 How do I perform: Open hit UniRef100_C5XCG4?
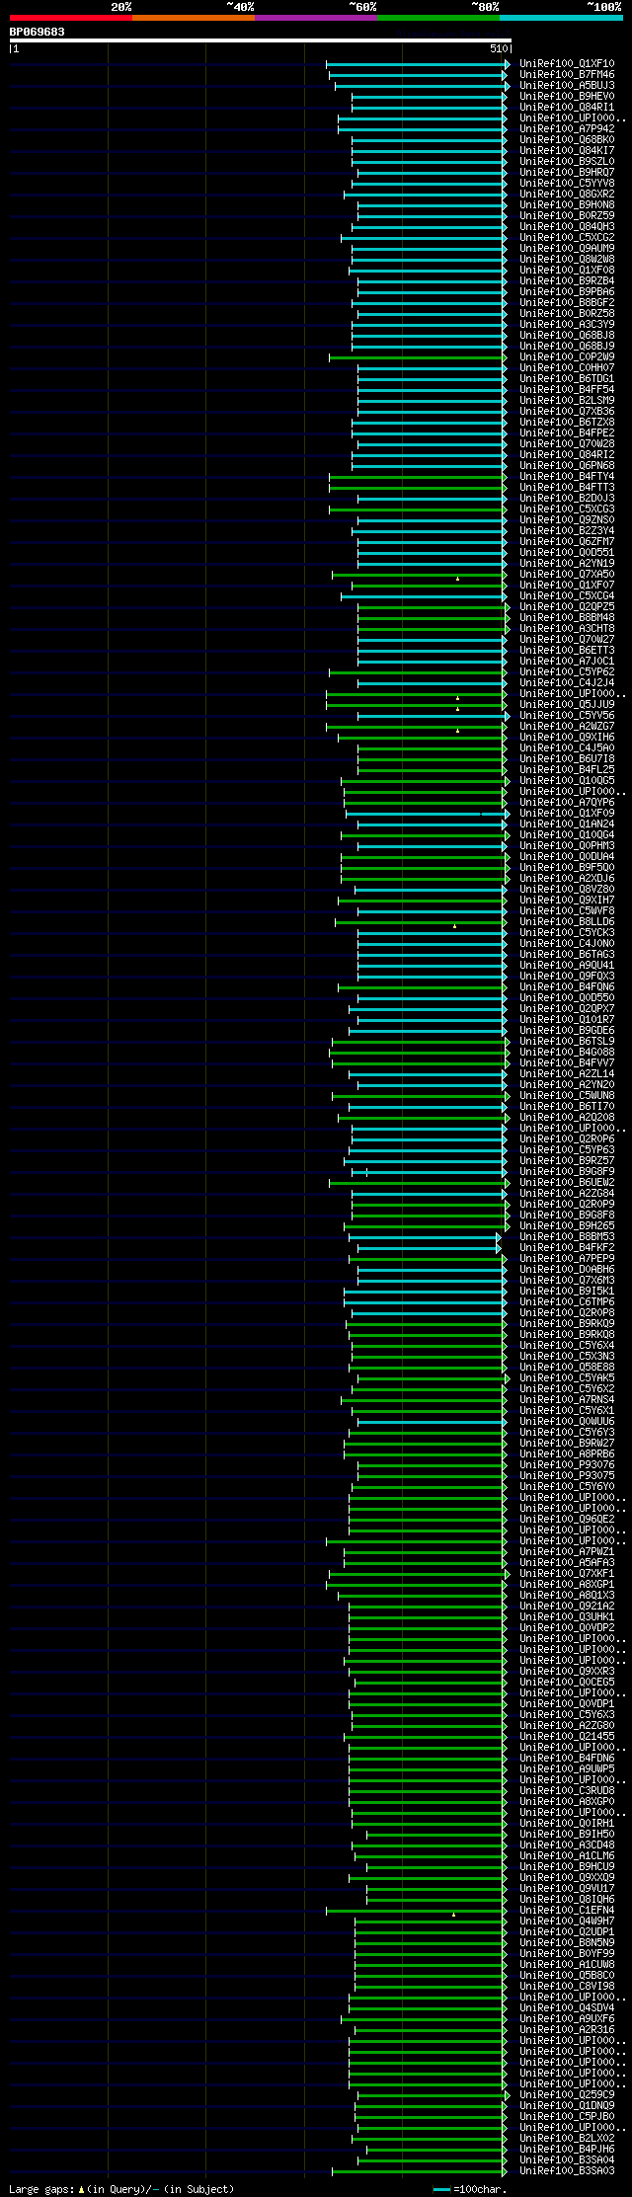point(567,596)
